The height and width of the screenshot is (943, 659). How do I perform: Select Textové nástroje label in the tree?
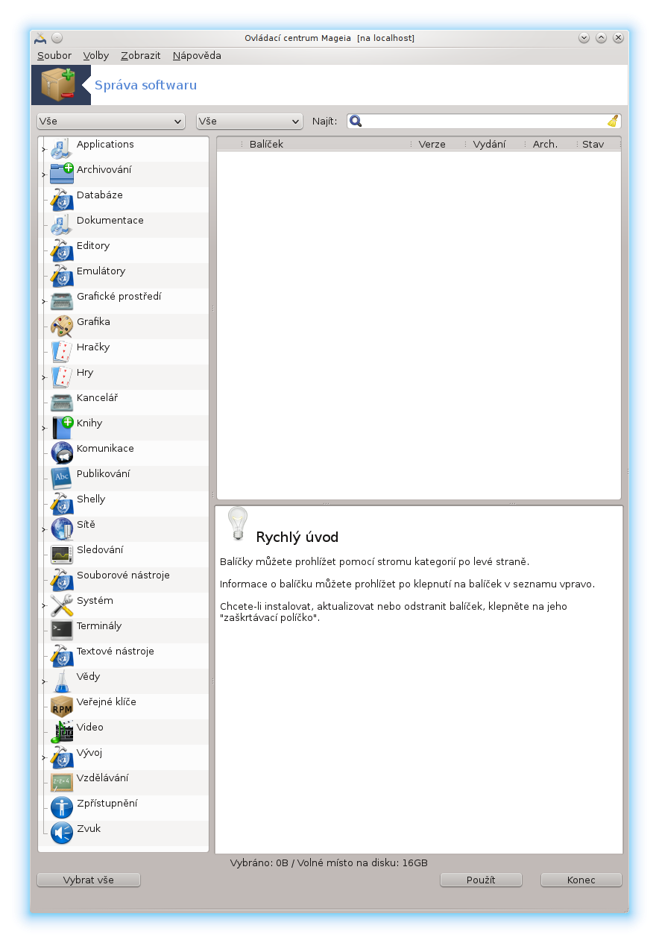116,652
